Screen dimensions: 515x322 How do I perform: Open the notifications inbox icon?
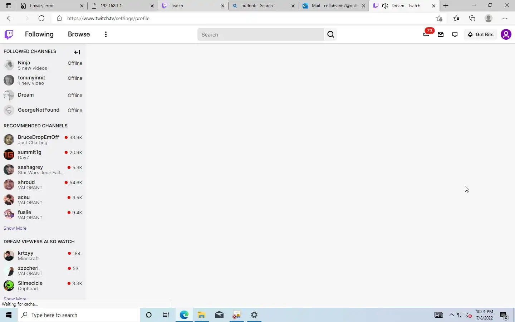point(441,34)
